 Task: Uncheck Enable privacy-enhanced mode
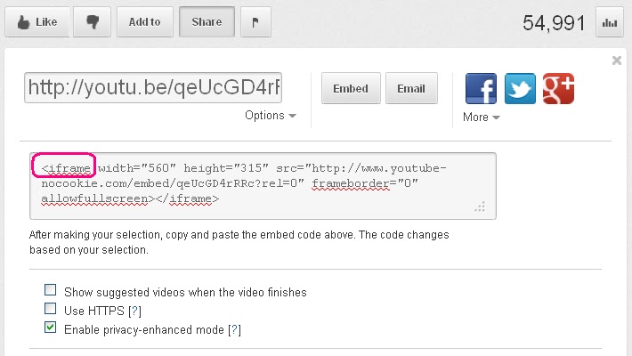51,328
